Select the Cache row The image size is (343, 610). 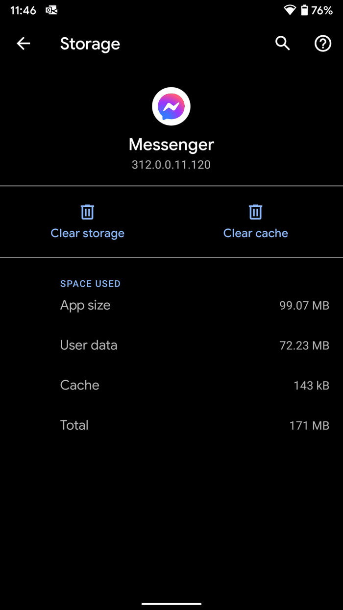tap(171, 385)
